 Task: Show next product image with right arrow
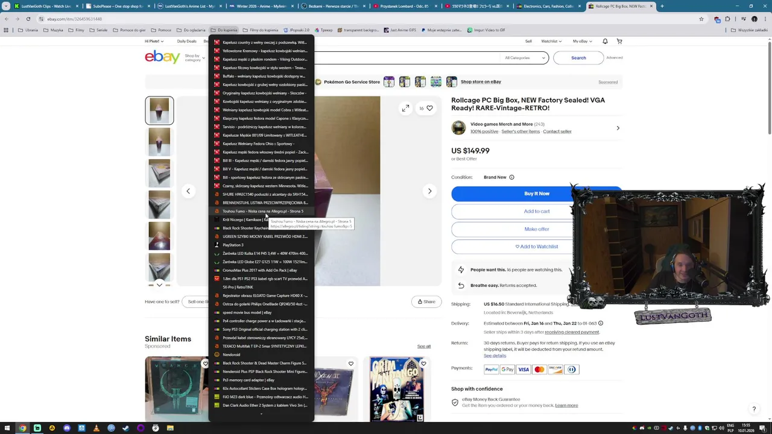point(429,191)
